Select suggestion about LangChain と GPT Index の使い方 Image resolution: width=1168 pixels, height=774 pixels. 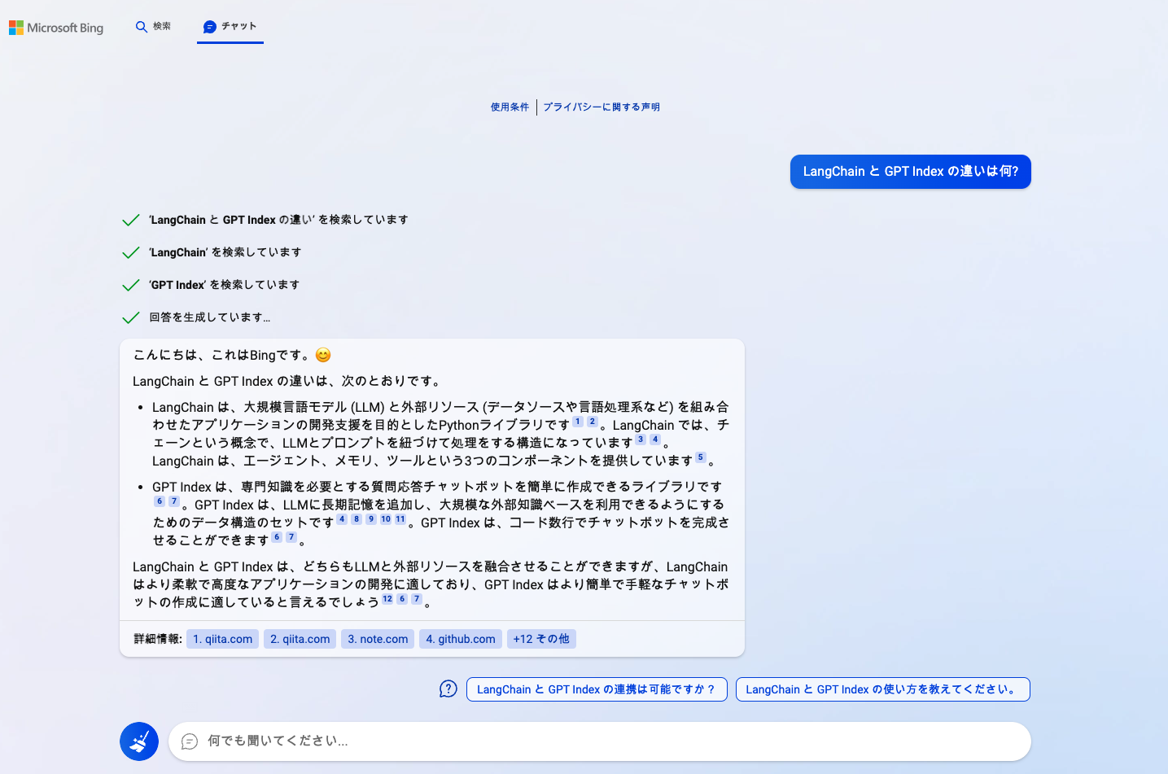tap(882, 689)
